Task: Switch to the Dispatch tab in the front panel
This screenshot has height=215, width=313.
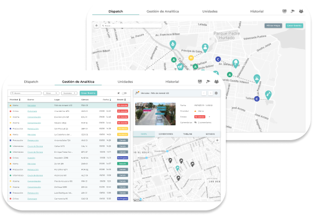Action: tap(31, 82)
